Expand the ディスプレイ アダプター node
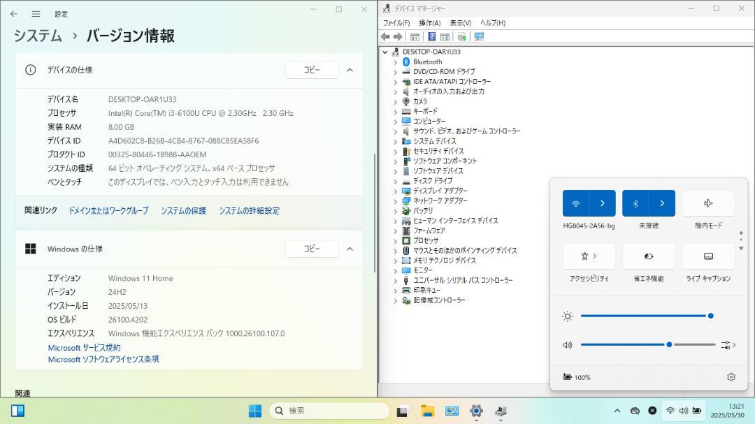755x424 pixels. [395, 191]
